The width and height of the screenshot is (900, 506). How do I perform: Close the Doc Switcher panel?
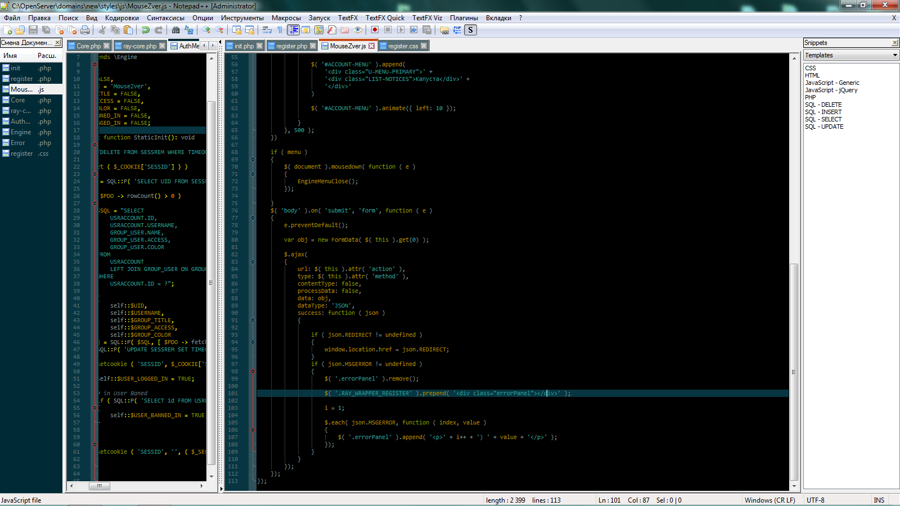[57, 43]
